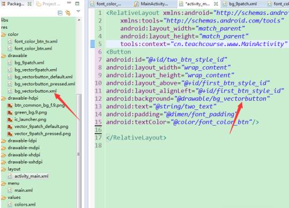This screenshot has width=289, height=208.
Task: Close the Package Explorer view tab
Action: [x=29, y=4]
